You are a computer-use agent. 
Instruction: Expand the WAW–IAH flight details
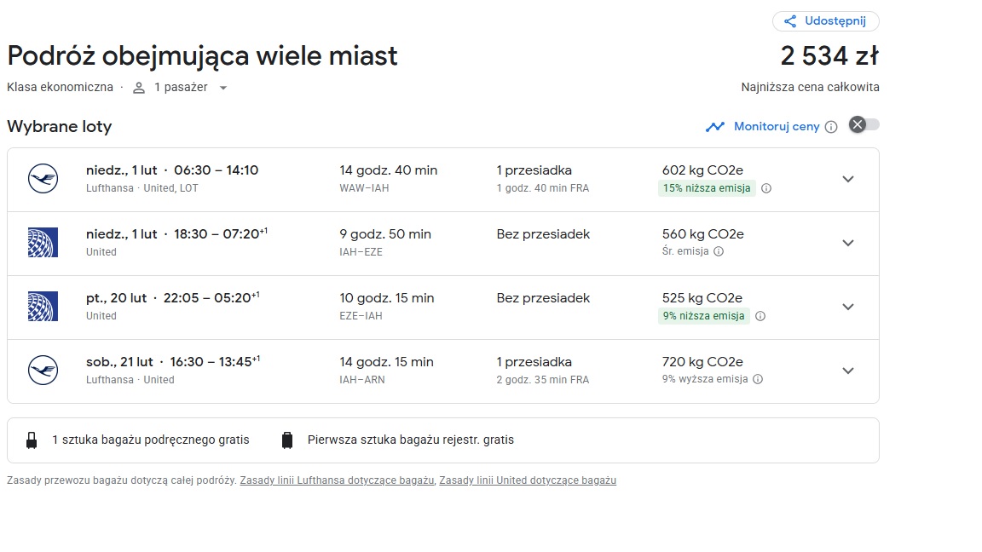[848, 179]
